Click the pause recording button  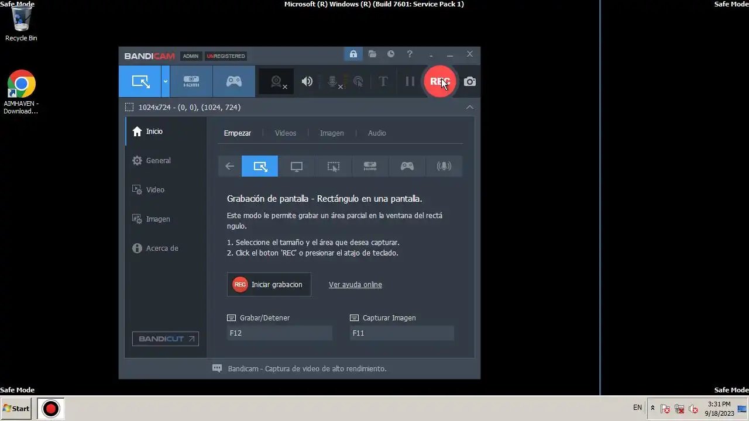pyautogui.click(x=410, y=81)
